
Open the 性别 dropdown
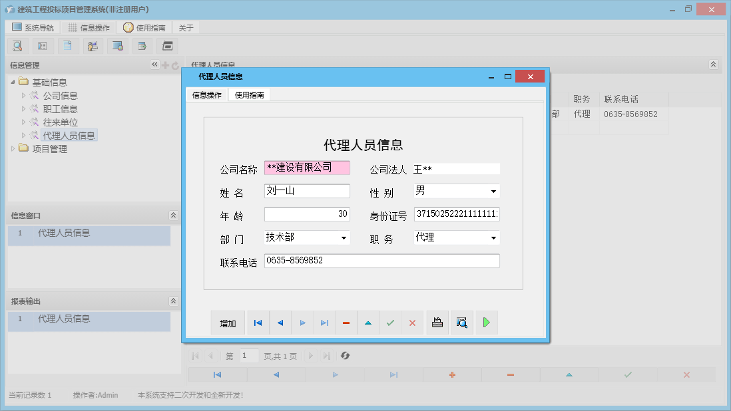coord(495,191)
